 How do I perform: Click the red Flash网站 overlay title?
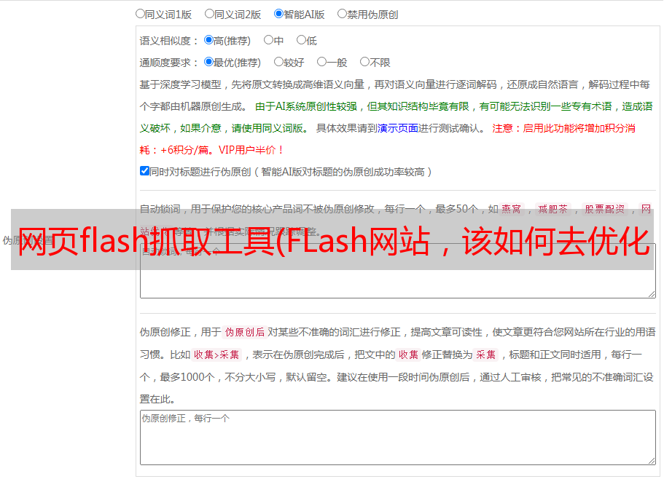pyautogui.click(x=334, y=240)
